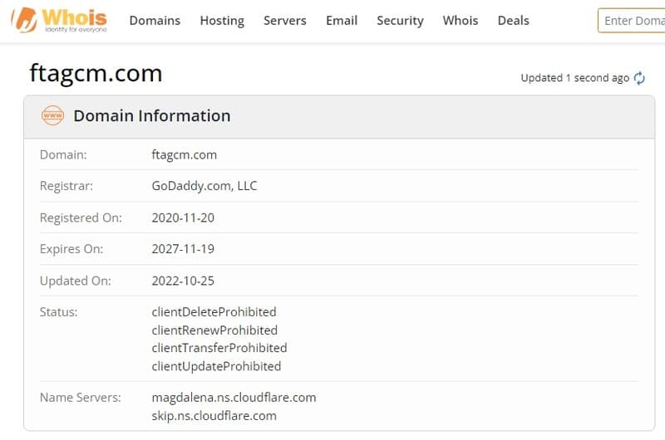Select the GoDaddy.com, LLC registrar value
Image resolution: width=665 pixels, height=440 pixels.
click(204, 186)
